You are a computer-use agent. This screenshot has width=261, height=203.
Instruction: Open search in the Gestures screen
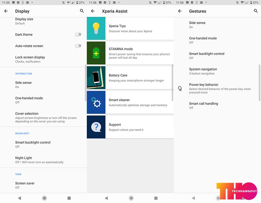click(256, 11)
